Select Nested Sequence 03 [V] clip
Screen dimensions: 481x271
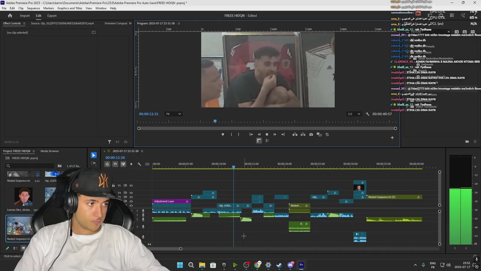click(394, 197)
